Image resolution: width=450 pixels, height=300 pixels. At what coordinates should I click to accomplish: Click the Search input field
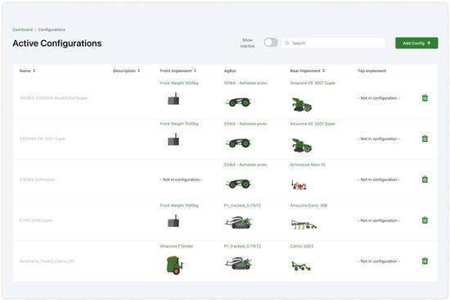click(x=333, y=43)
